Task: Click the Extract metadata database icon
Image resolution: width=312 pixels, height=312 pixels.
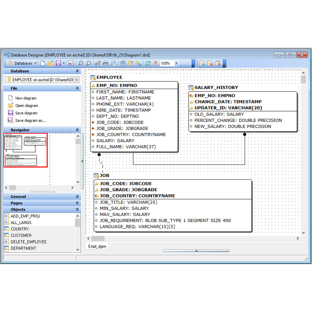Action: (x=130, y=63)
